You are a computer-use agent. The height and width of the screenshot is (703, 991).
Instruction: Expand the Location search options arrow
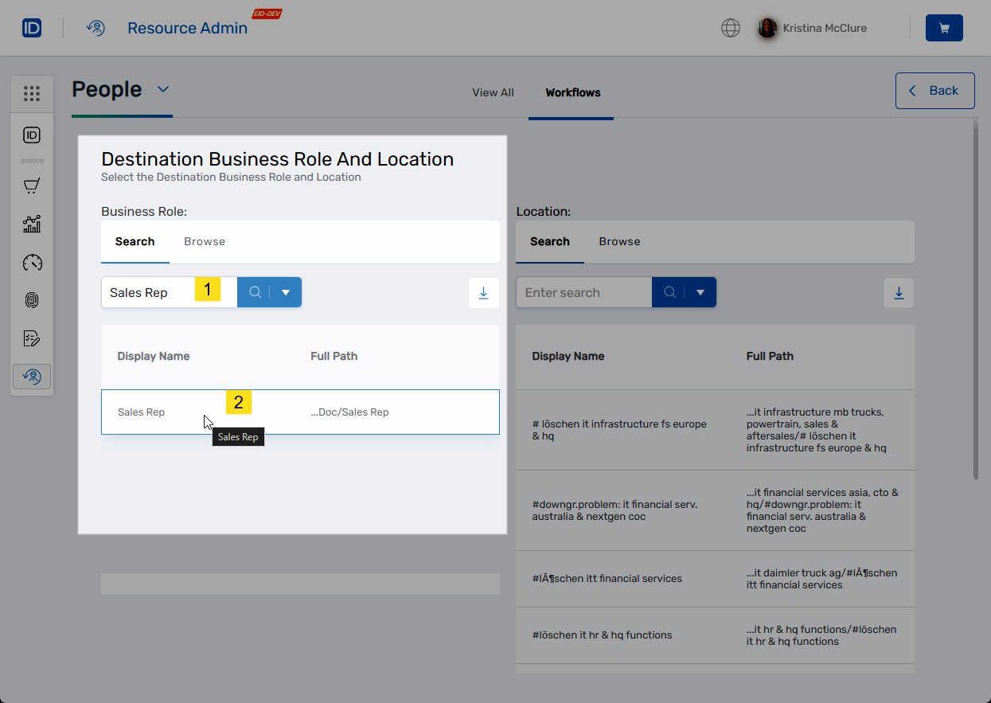[x=700, y=291]
